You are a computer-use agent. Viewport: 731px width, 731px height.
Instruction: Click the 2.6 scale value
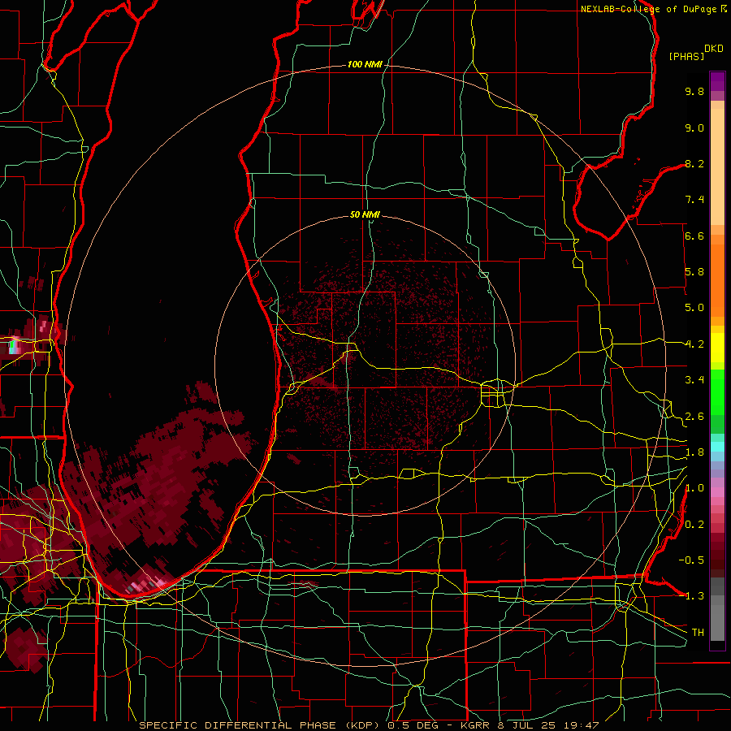pyautogui.click(x=694, y=417)
